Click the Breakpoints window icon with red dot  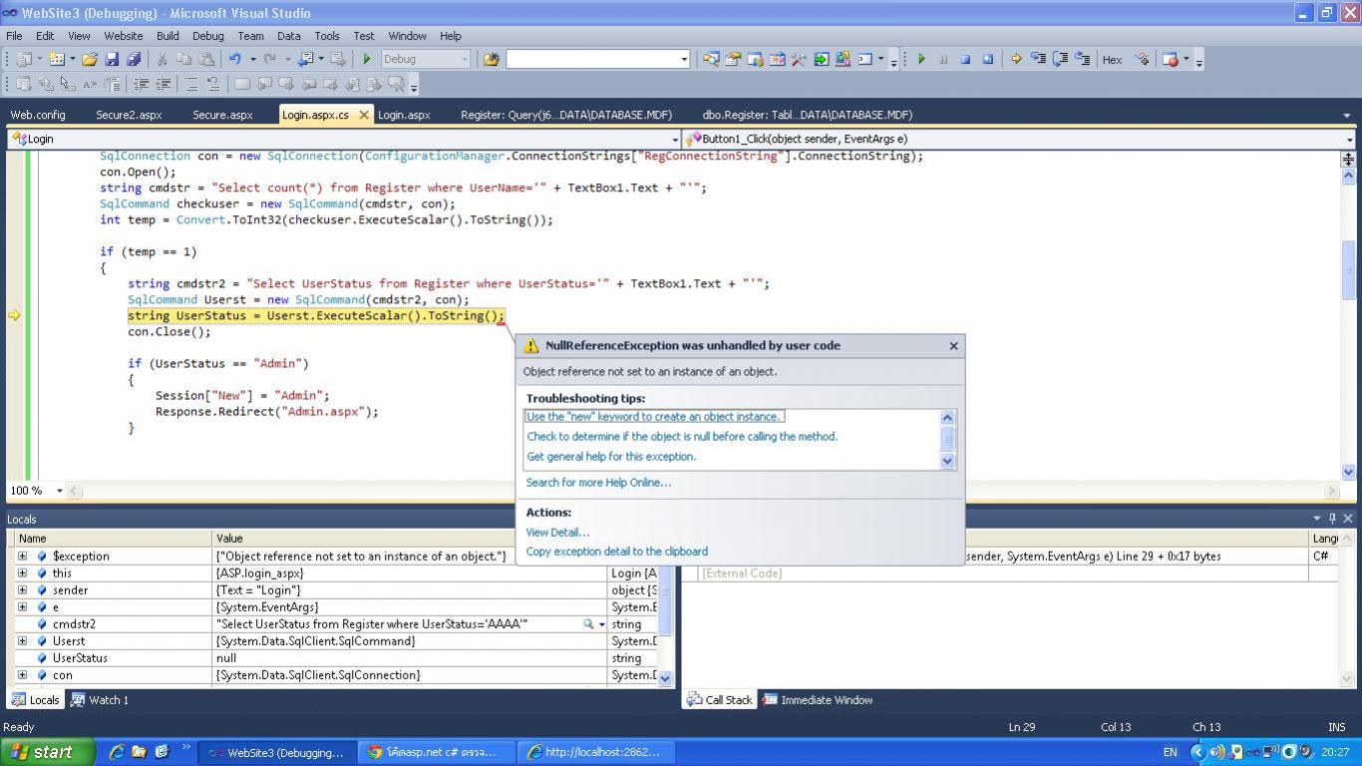click(x=1171, y=60)
